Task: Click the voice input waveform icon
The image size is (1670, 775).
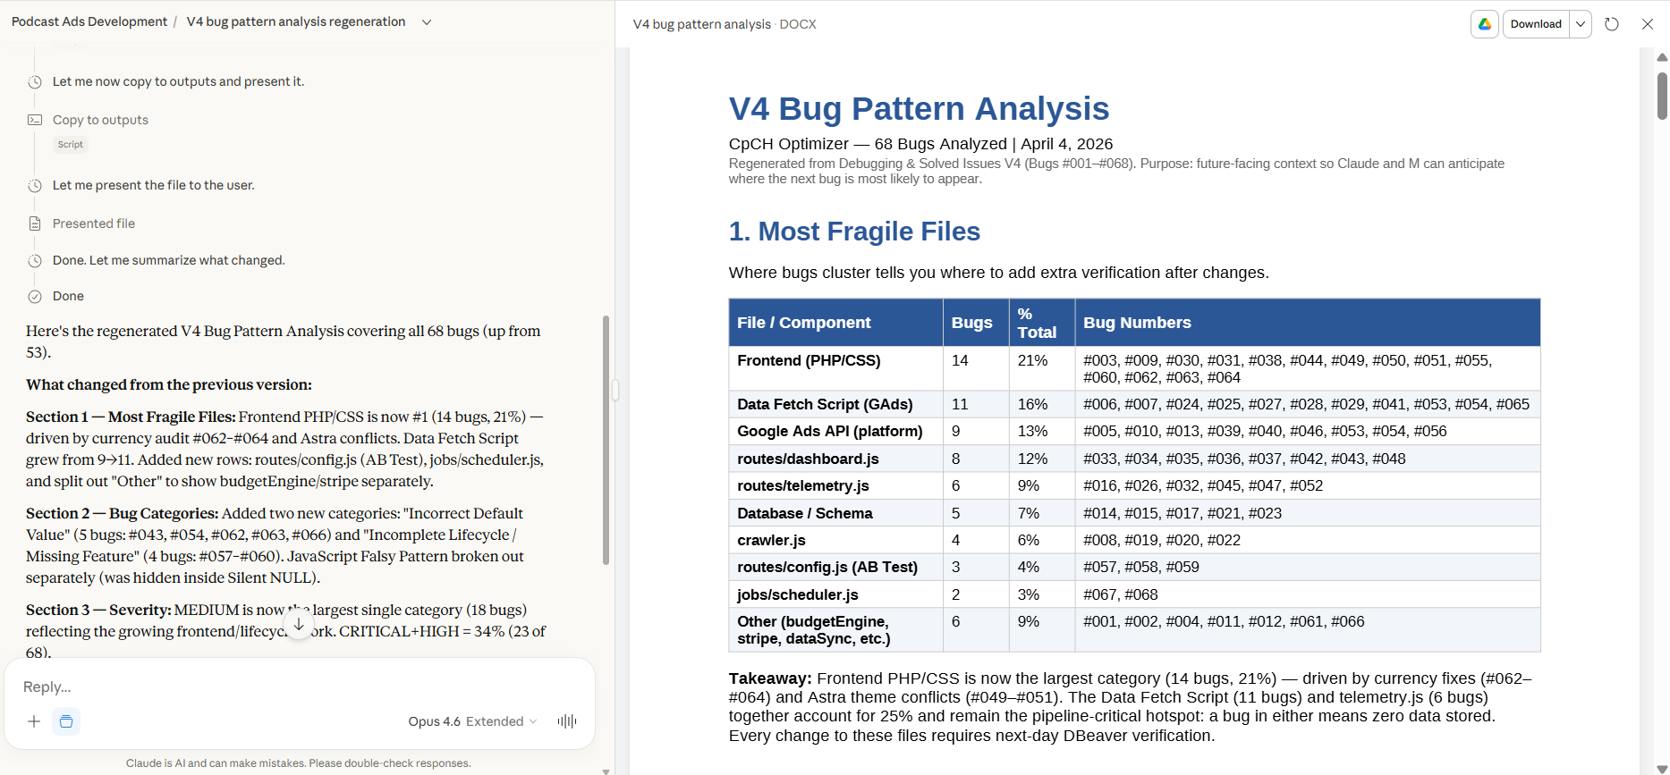Action: (567, 721)
